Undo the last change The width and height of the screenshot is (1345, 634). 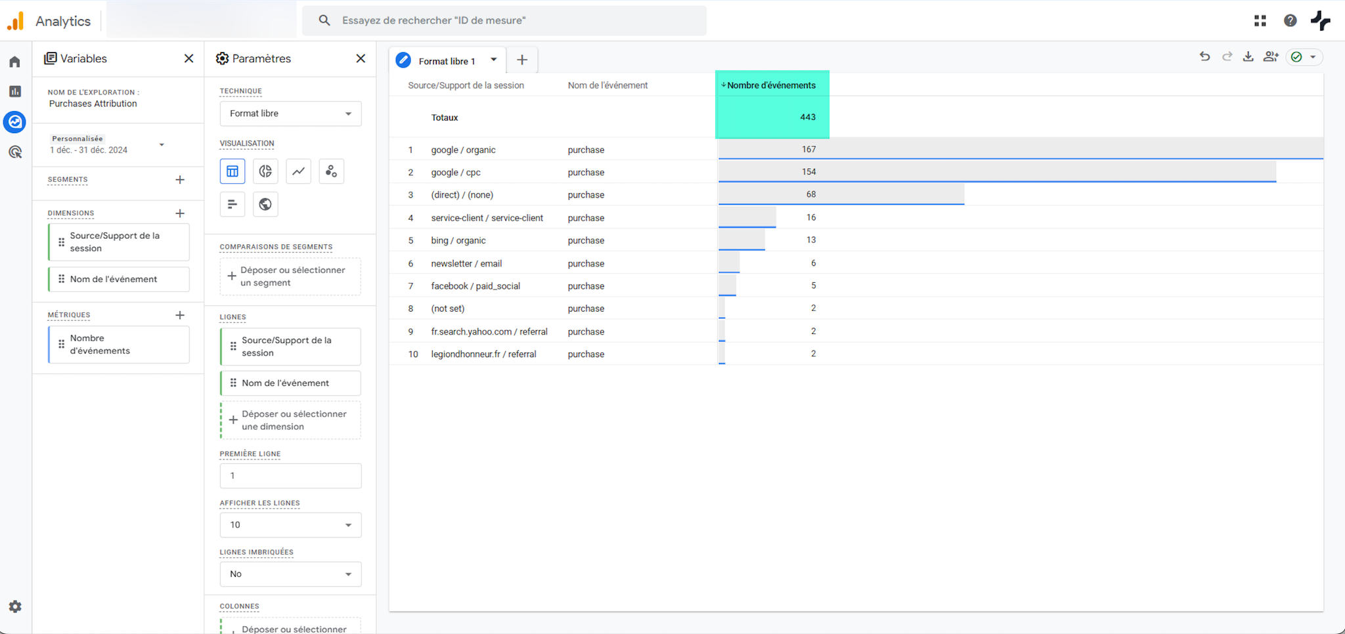[1204, 57]
